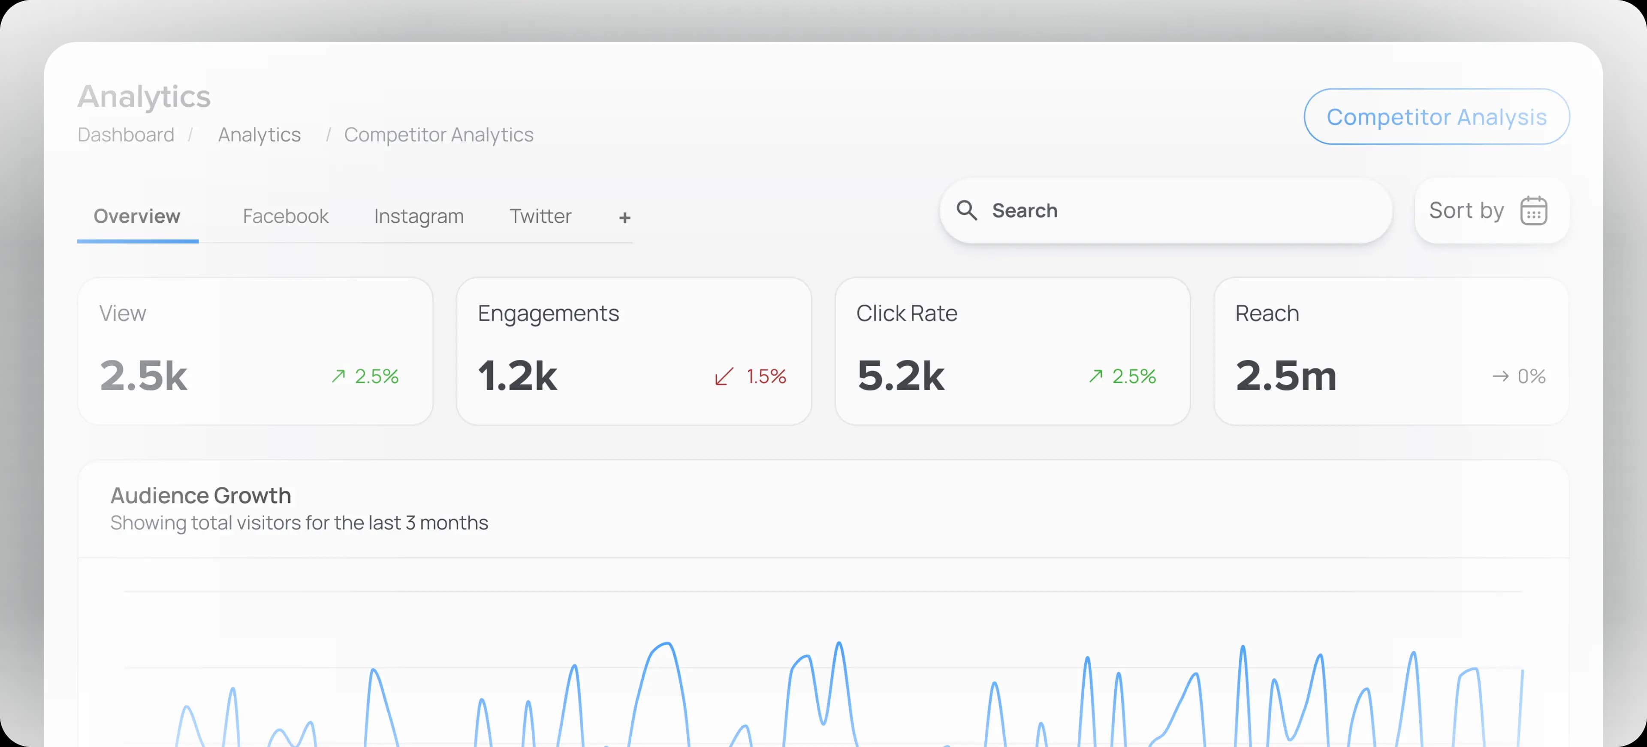Switch to the Facebook tab
The height and width of the screenshot is (747, 1647).
coord(285,216)
